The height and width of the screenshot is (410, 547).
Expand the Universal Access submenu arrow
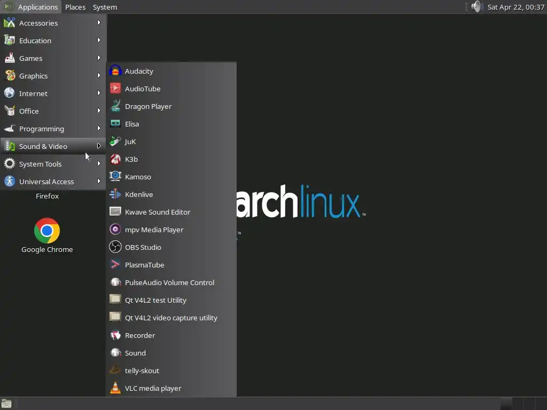click(x=99, y=181)
